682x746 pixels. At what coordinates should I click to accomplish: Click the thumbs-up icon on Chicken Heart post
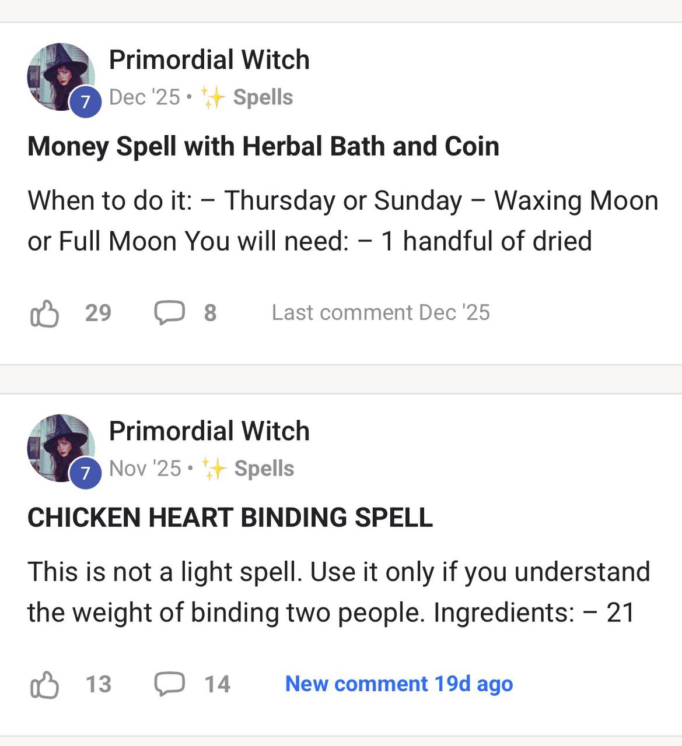46,684
